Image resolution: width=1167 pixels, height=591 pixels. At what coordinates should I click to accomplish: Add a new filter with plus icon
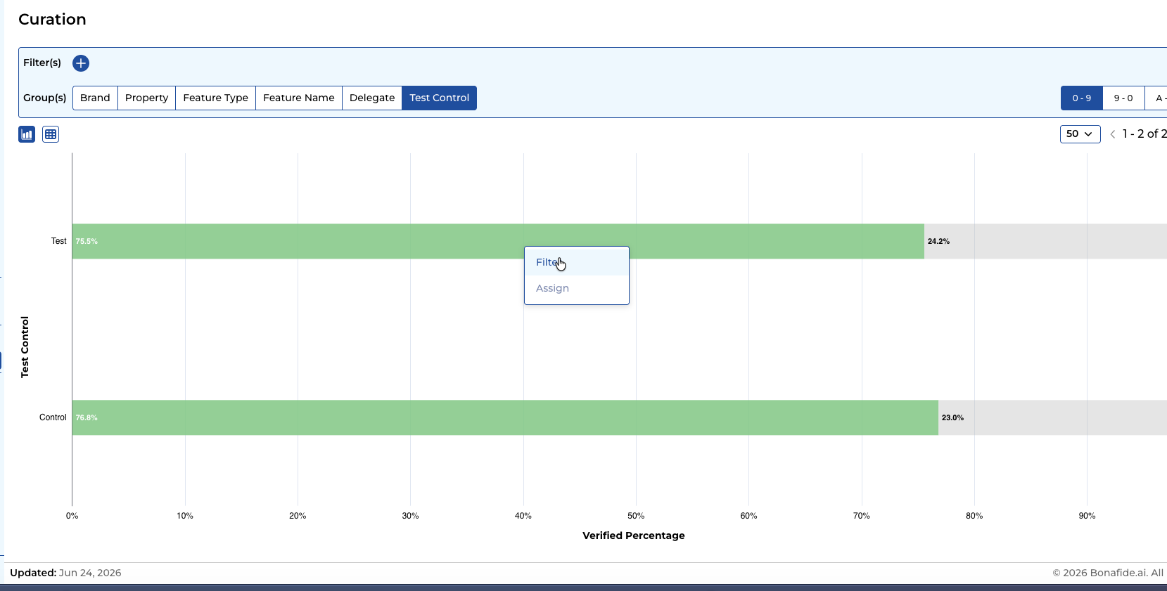pos(81,63)
